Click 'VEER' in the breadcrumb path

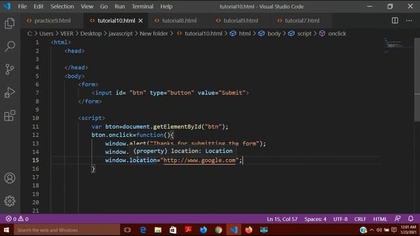pos(67,33)
